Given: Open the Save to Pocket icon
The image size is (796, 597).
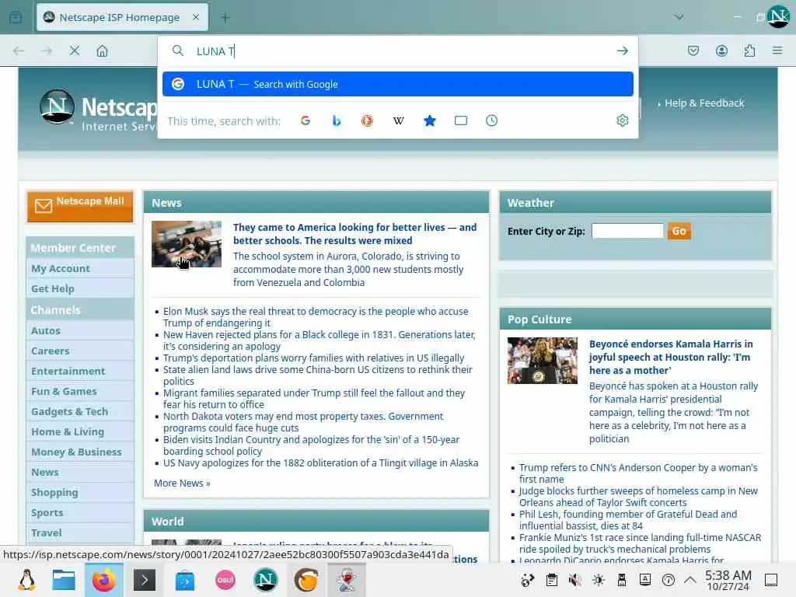Looking at the screenshot, I should coord(693,51).
